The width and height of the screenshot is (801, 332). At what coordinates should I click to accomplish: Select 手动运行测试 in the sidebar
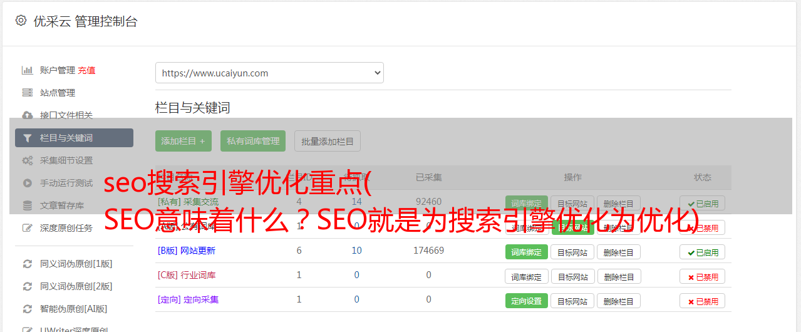tap(66, 183)
